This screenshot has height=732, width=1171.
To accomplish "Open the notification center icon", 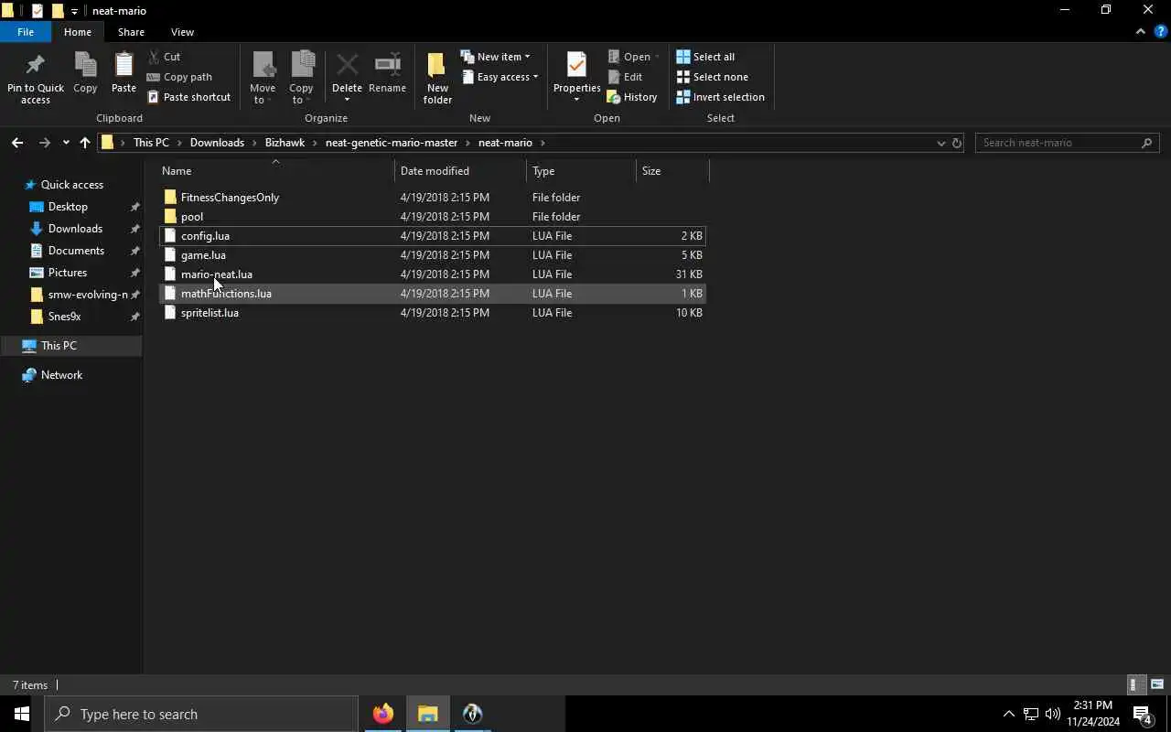I will pyautogui.click(x=1142, y=714).
